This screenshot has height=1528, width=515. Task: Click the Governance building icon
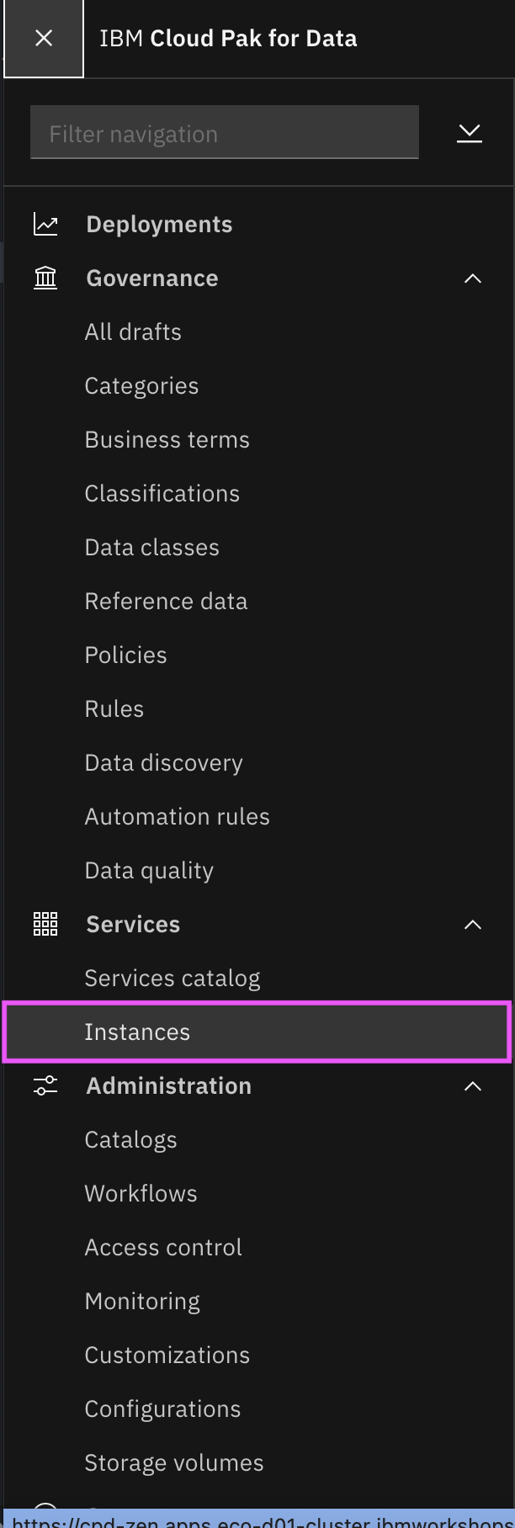pos(45,279)
